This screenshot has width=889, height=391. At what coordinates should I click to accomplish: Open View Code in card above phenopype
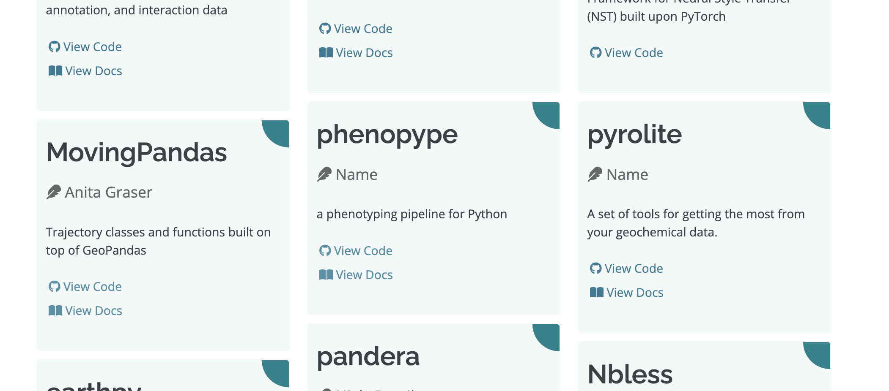tap(356, 29)
